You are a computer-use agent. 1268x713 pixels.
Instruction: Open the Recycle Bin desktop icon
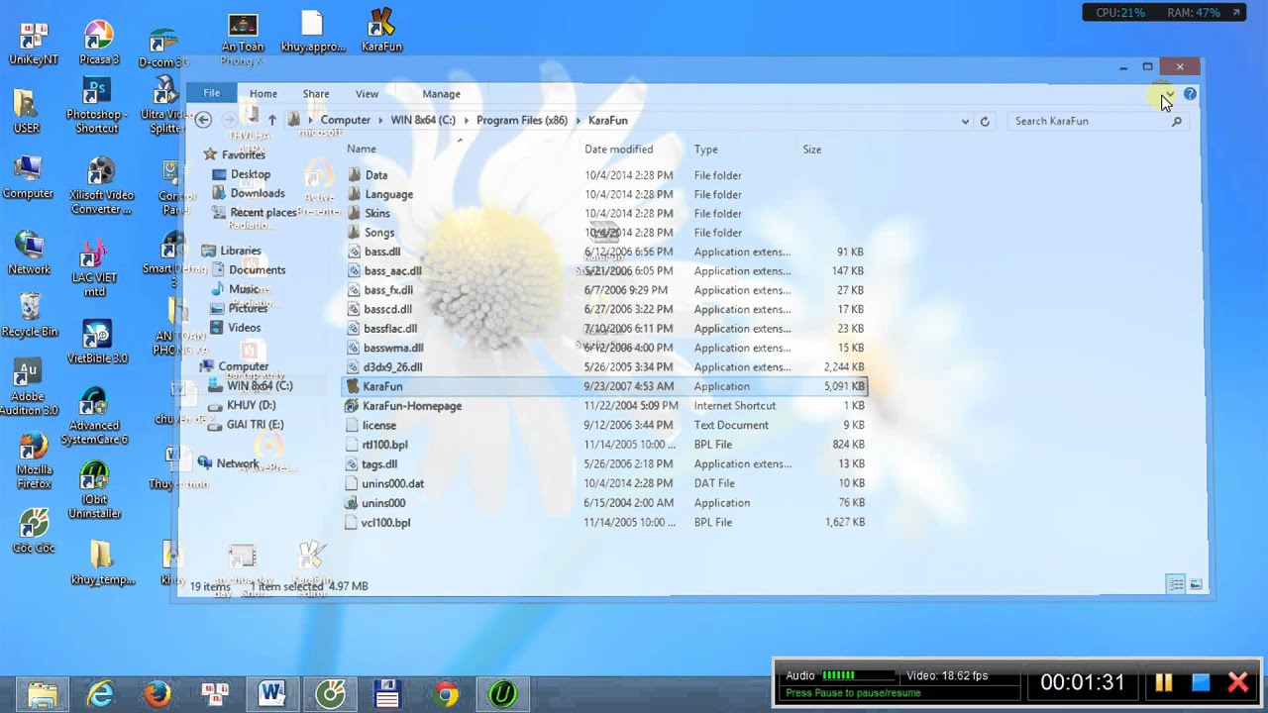[x=30, y=315]
